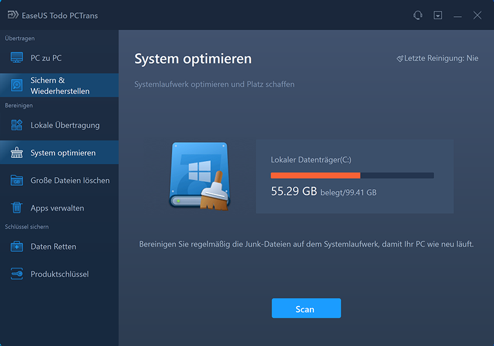494x346 pixels.
Task: Click the PC zu PC monitor icon
Action: [17, 58]
